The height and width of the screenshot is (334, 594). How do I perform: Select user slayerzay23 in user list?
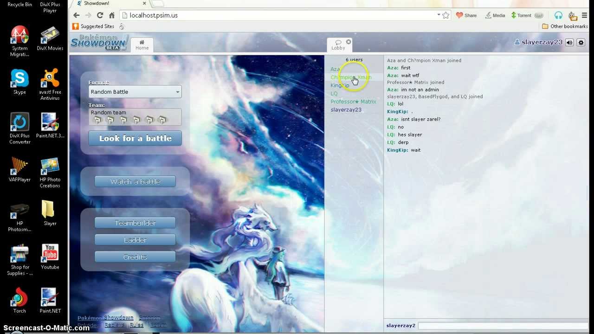[346, 110]
